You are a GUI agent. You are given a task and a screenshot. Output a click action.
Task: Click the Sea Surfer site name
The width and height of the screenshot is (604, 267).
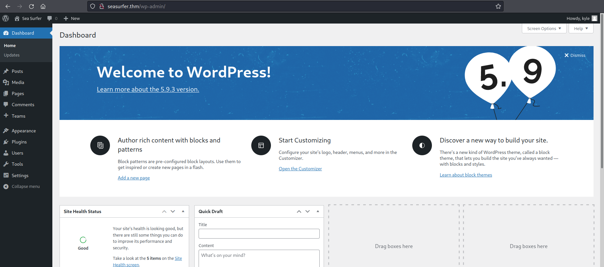click(32, 18)
